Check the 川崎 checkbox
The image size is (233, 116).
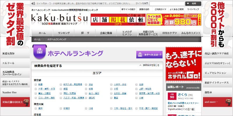[86, 108]
